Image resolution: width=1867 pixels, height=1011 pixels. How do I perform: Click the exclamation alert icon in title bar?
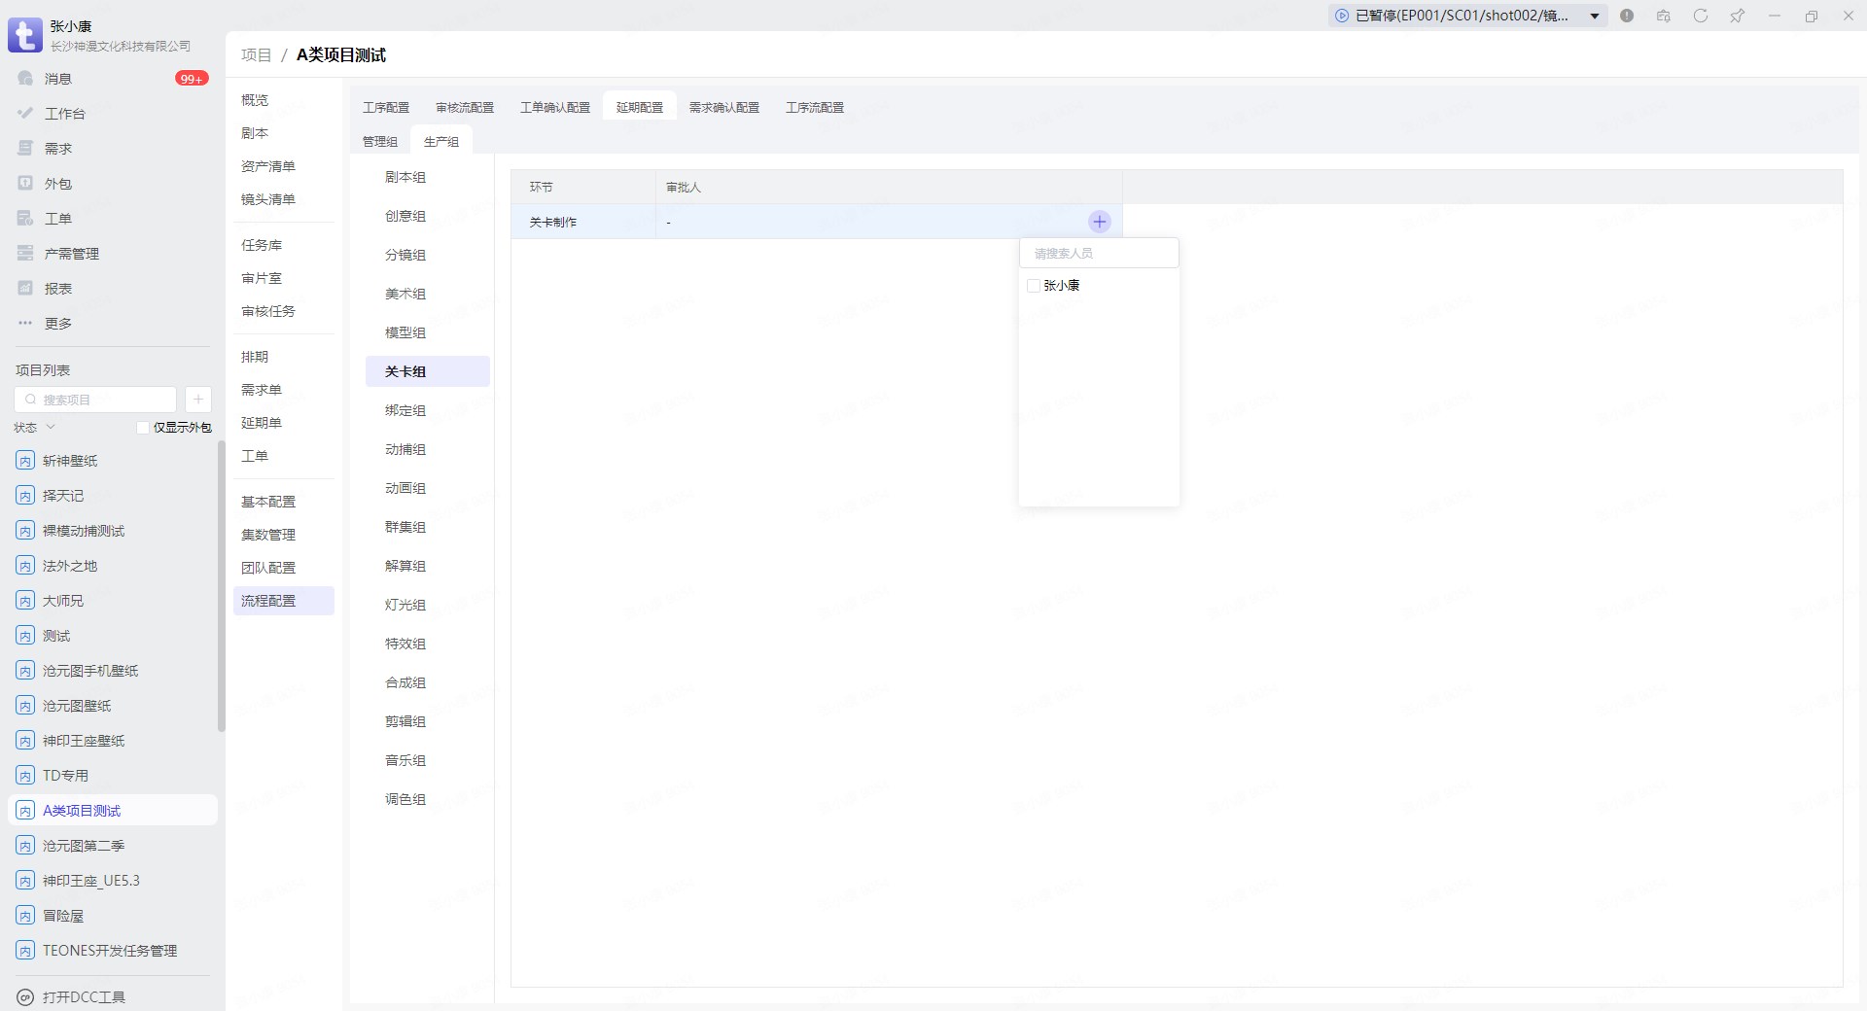tap(1627, 16)
